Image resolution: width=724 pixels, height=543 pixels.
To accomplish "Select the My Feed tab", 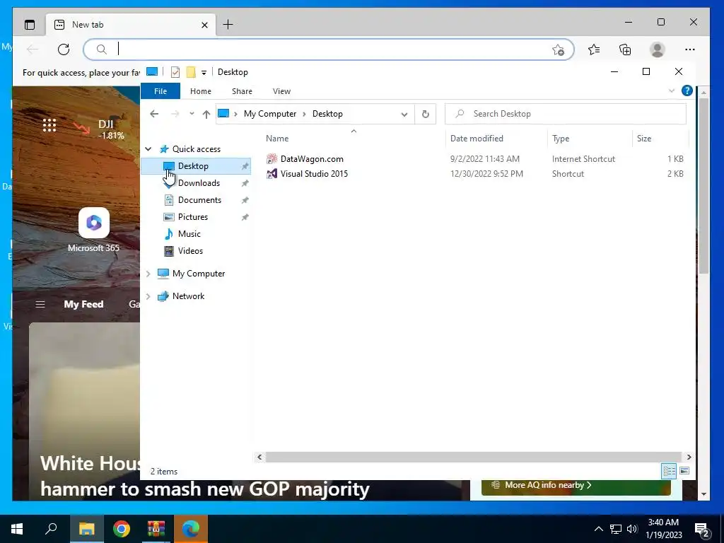I will pos(83,304).
